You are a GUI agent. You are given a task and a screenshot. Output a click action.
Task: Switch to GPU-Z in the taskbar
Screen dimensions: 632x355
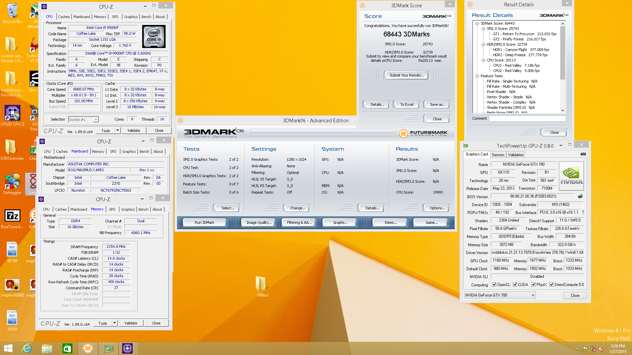[x=108, y=348]
